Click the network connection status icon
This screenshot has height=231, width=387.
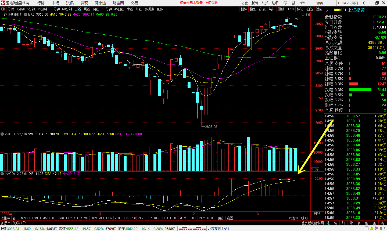377,228
